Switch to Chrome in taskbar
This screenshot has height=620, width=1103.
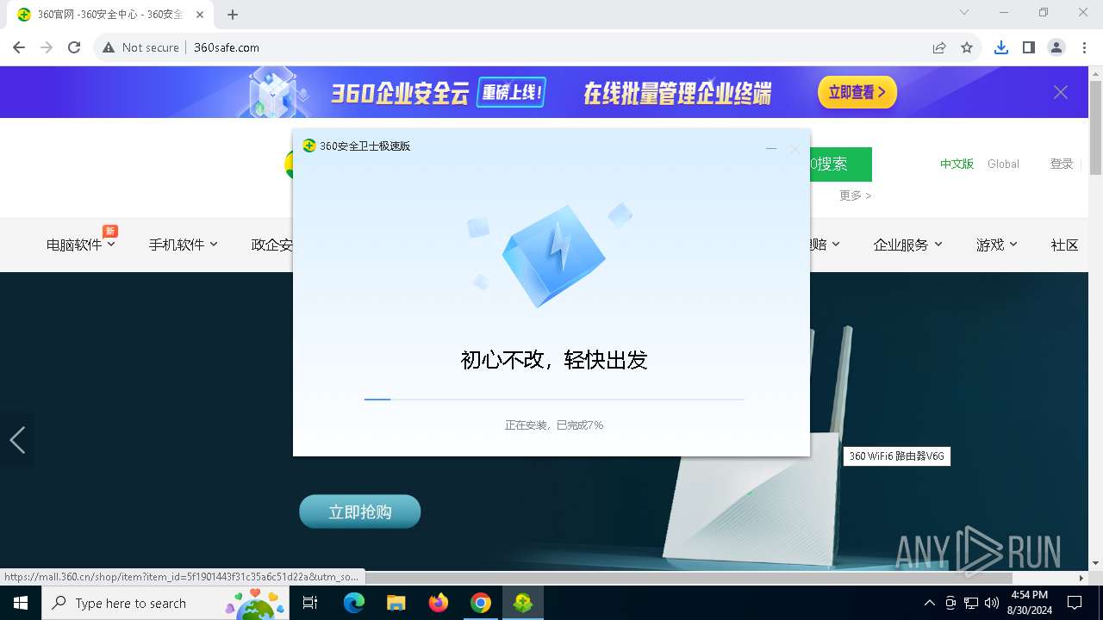[x=481, y=603]
